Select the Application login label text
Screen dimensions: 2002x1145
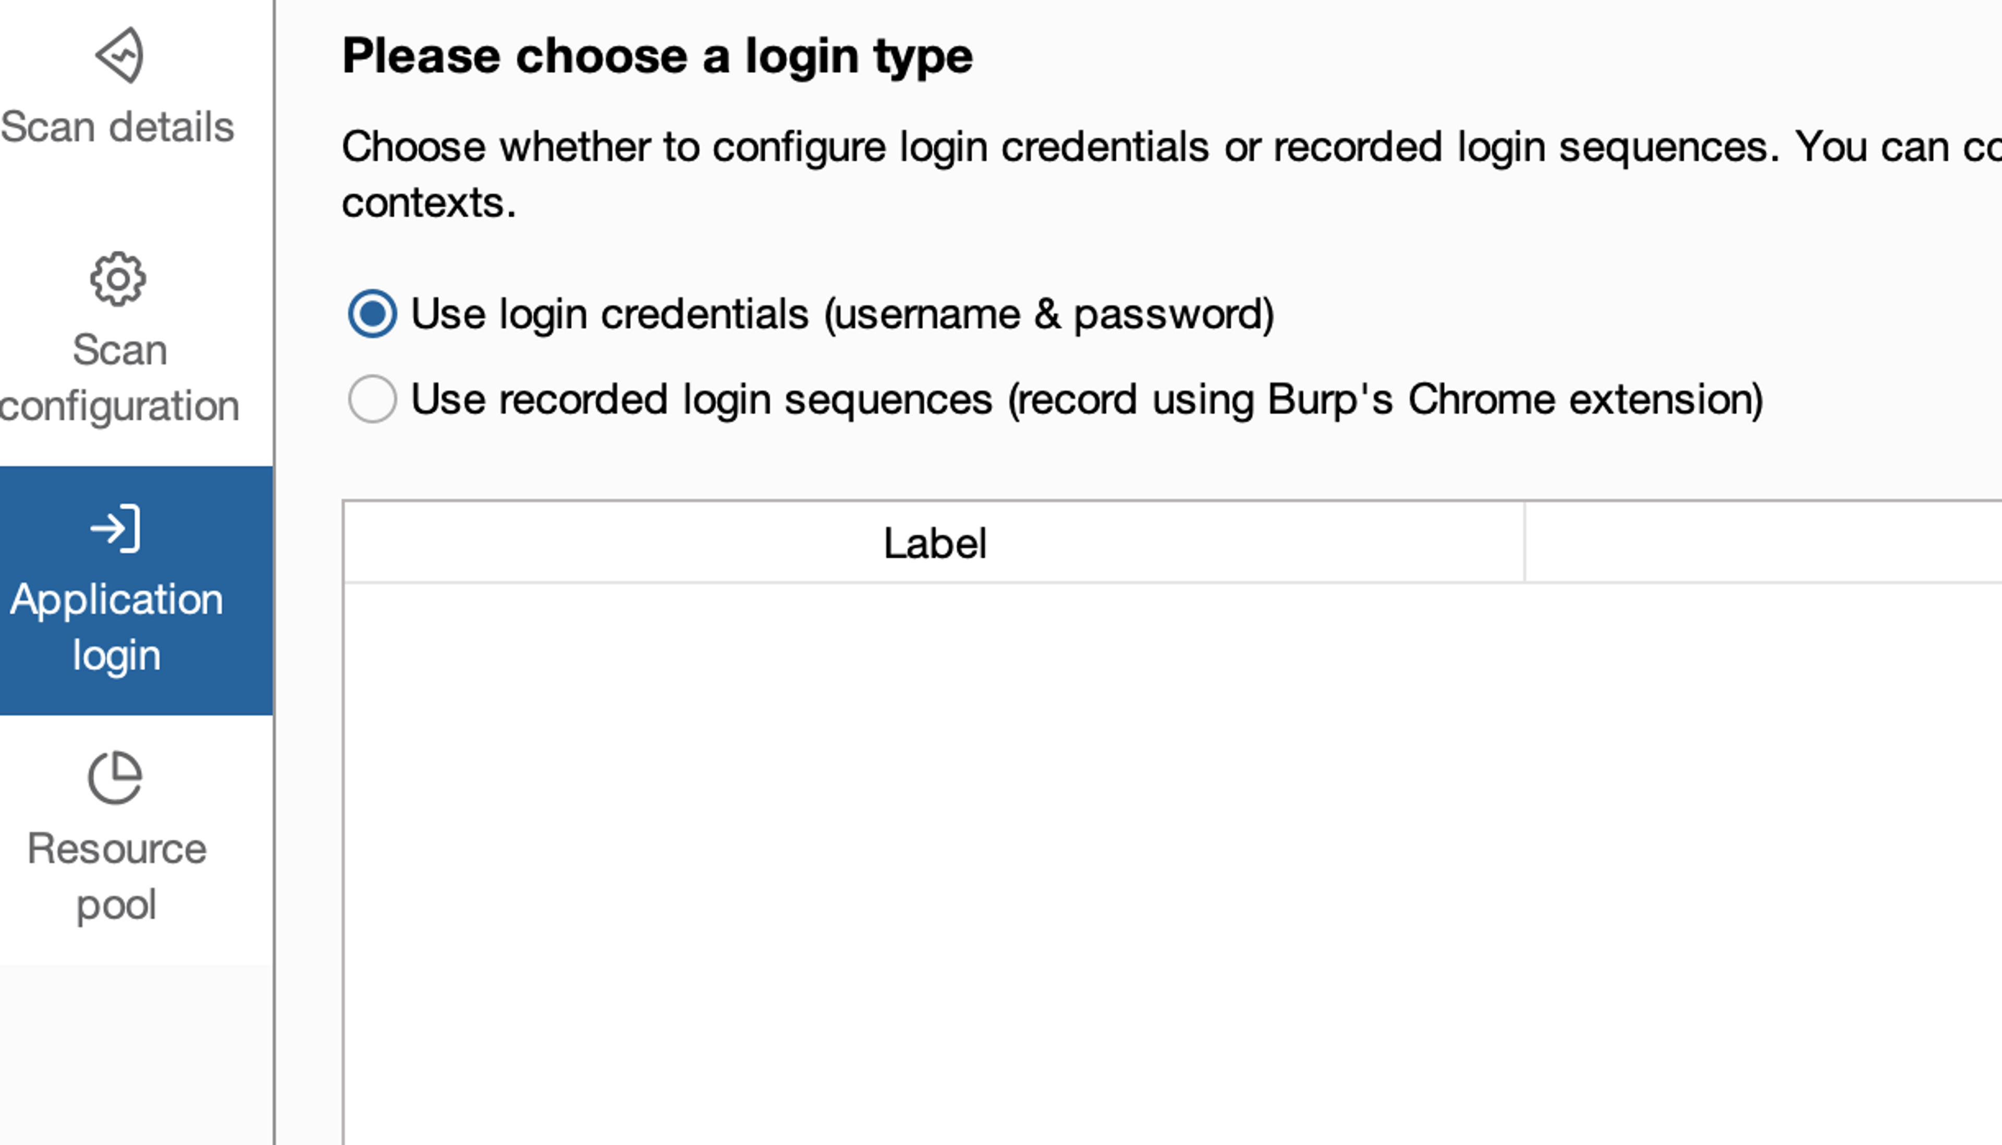(116, 627)
